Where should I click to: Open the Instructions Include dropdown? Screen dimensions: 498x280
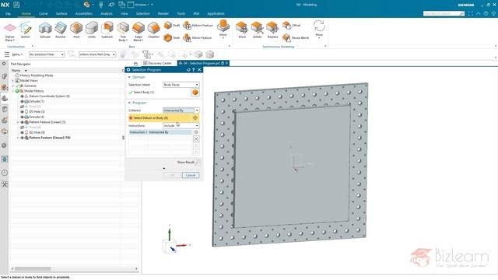181,126
